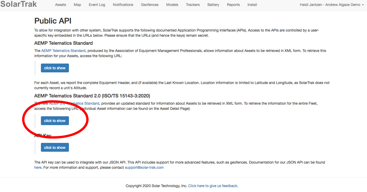Image resolution: width=367 pixels, height=192 pixels.
Task: Open Notifications in the navbar
Action: pyautogui.click(x=123, y=5)
